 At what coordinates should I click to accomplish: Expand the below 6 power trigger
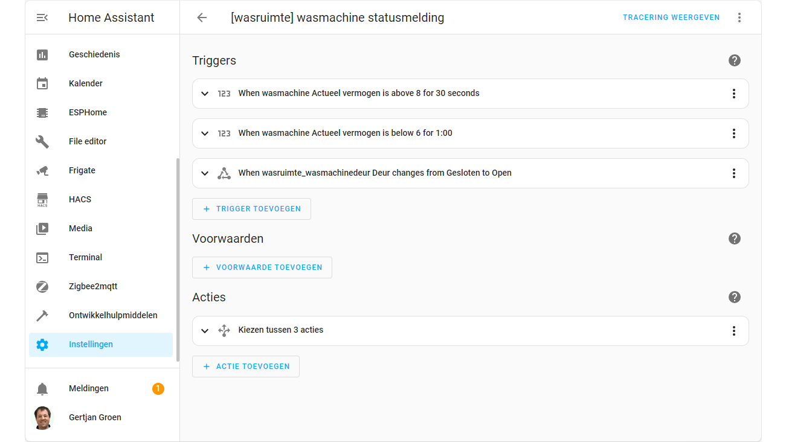click(x=205, y=133)
